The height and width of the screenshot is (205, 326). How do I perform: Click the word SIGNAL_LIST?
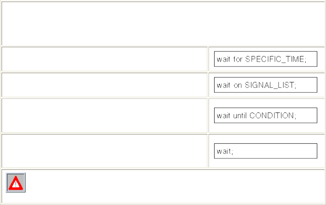tap(270, 85)
